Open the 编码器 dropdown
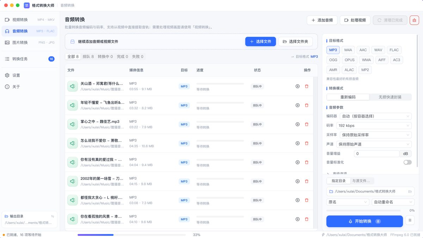The height and width of the screenshot is (238, 423). pyautogui.click(x=375, y=116)
